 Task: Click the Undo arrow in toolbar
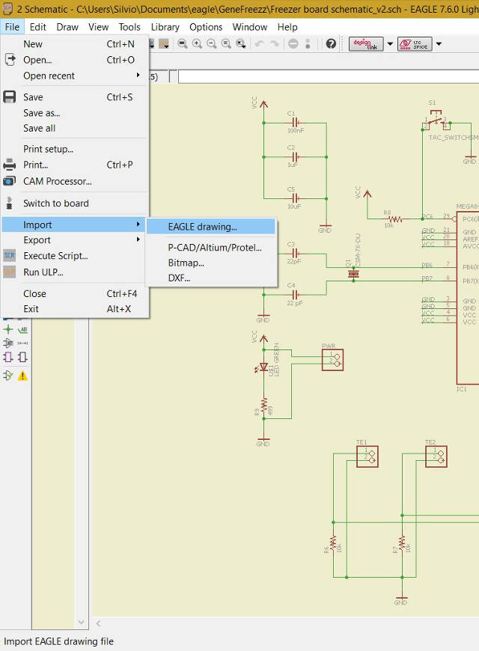click(259, 43)
